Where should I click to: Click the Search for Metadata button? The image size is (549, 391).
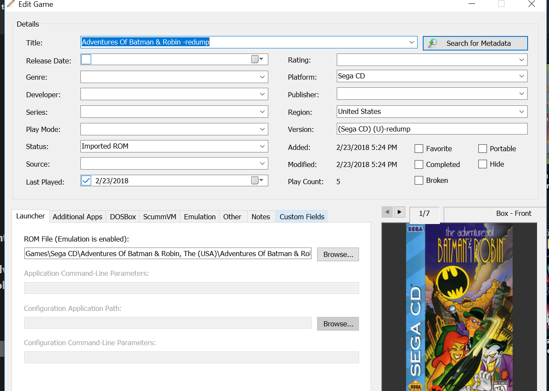point(475,43)
